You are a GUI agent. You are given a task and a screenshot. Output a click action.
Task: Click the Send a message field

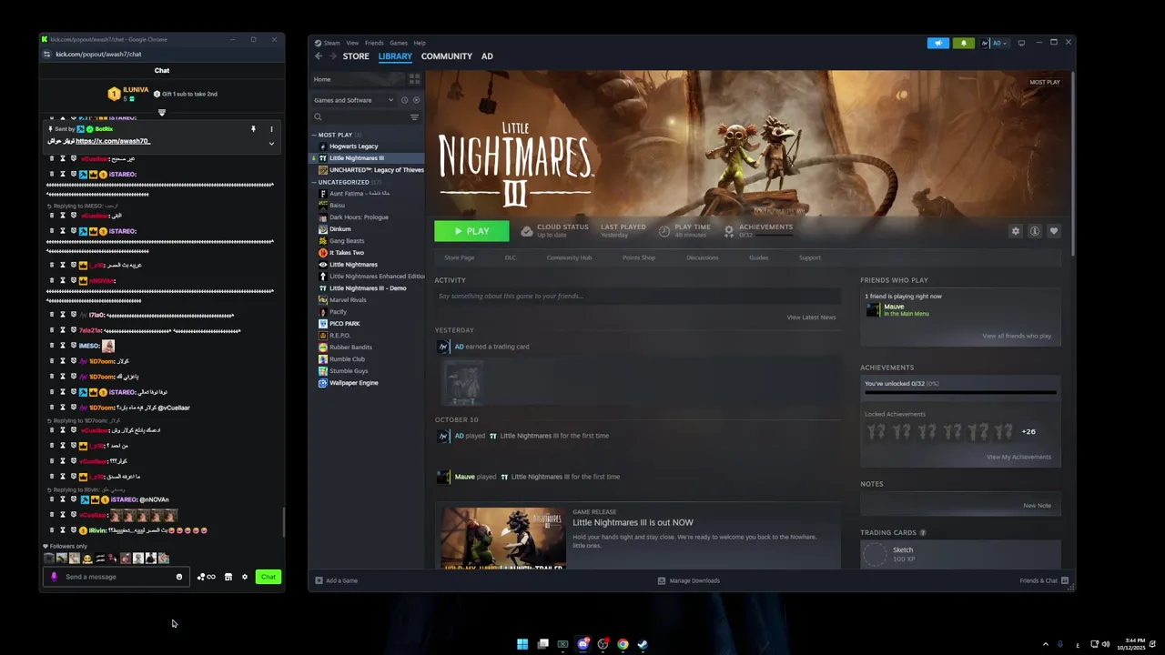coord(116,577)
